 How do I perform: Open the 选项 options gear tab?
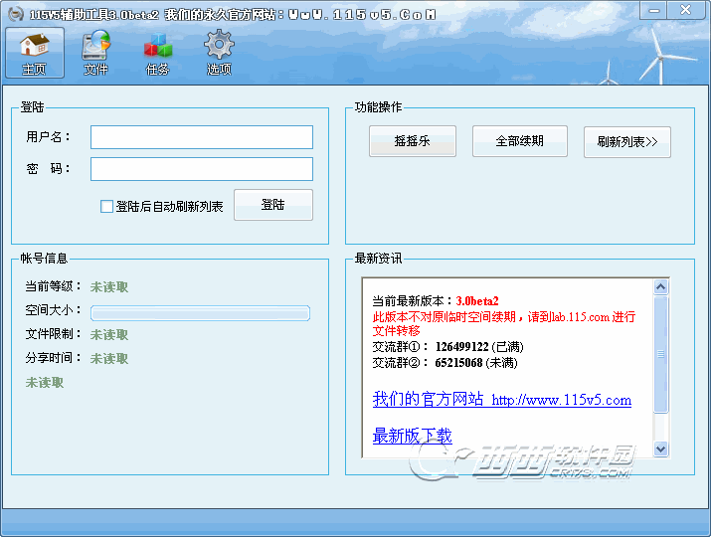(219, 53)
